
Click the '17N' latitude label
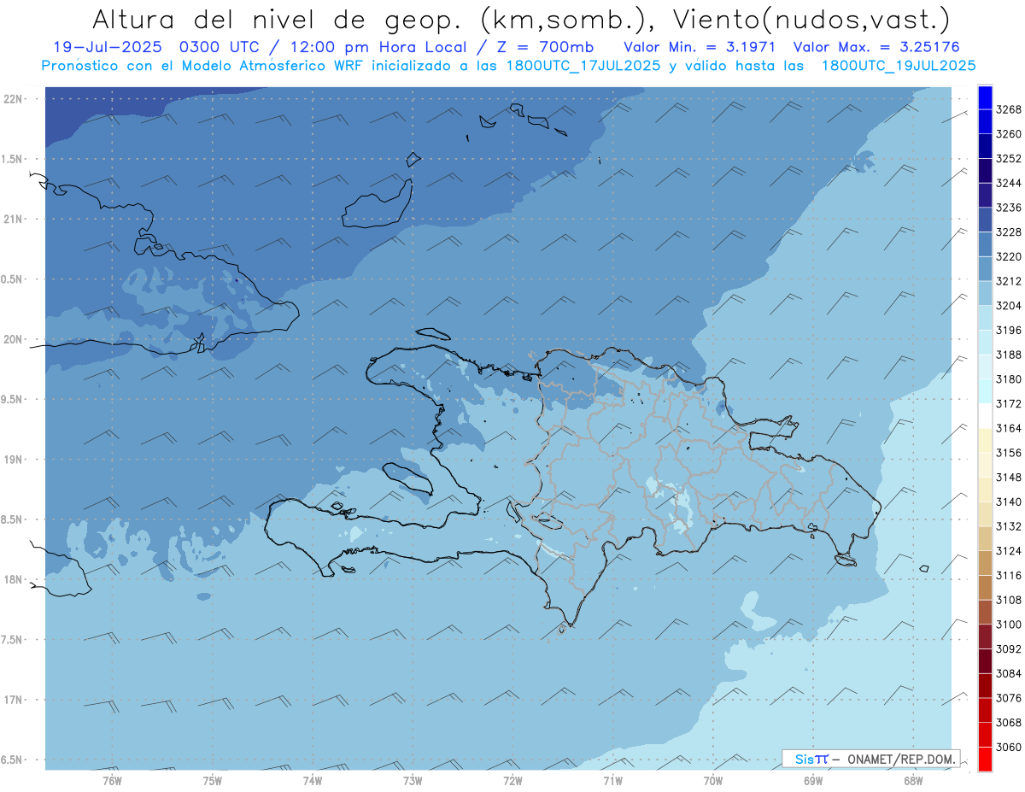13,700
